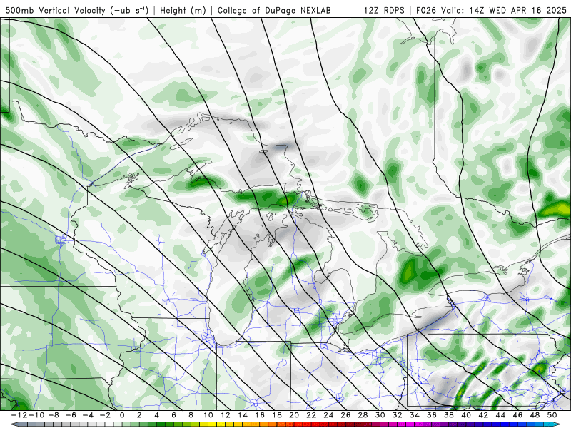Click the 'F026 Valid: 14Z WED APR 16 2025' text
The width and height of the screenshot is (571, 428).
pyautogui.click(x=491, y=10)
